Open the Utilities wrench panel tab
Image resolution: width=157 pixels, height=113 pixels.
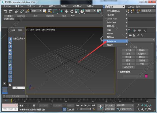click(145, 30)
